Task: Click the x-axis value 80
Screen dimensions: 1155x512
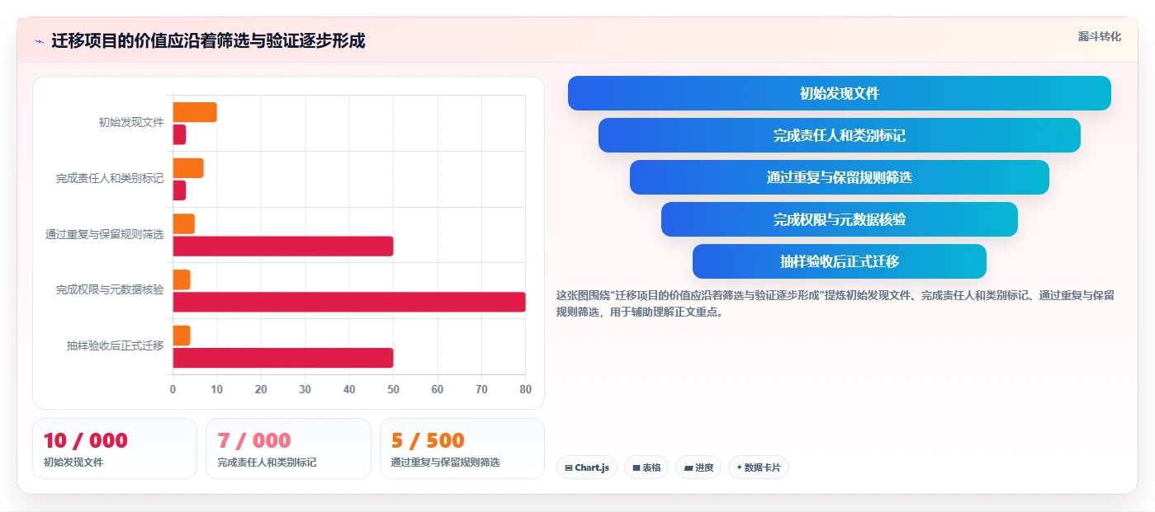Action: click(x=525, y=389)
